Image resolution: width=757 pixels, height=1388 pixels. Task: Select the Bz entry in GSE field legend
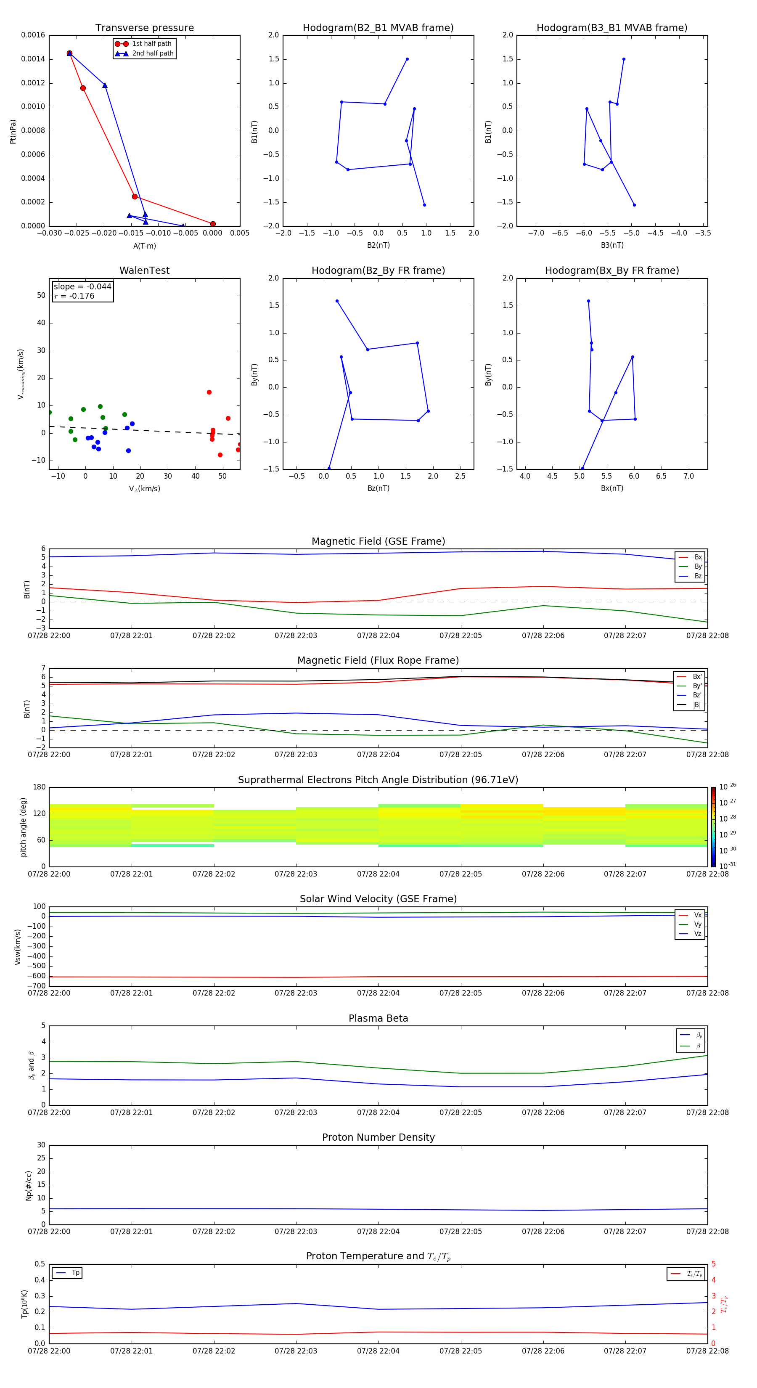(690, 576)
